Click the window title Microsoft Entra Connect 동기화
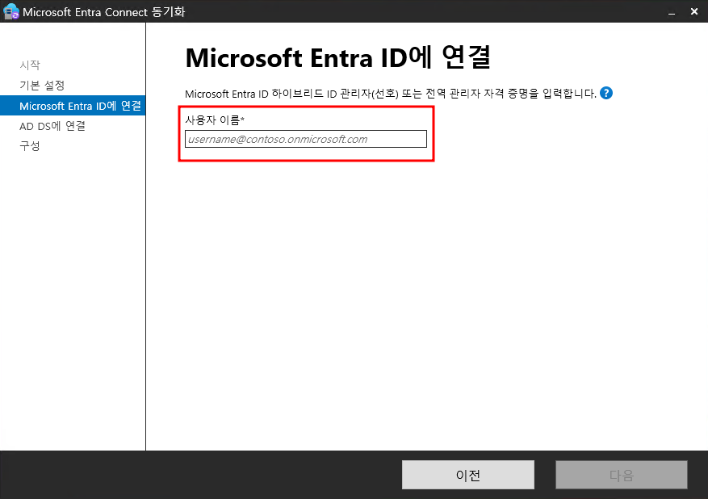Image resolution: width=708 pixels, height=499 pixels. [104, 12]
